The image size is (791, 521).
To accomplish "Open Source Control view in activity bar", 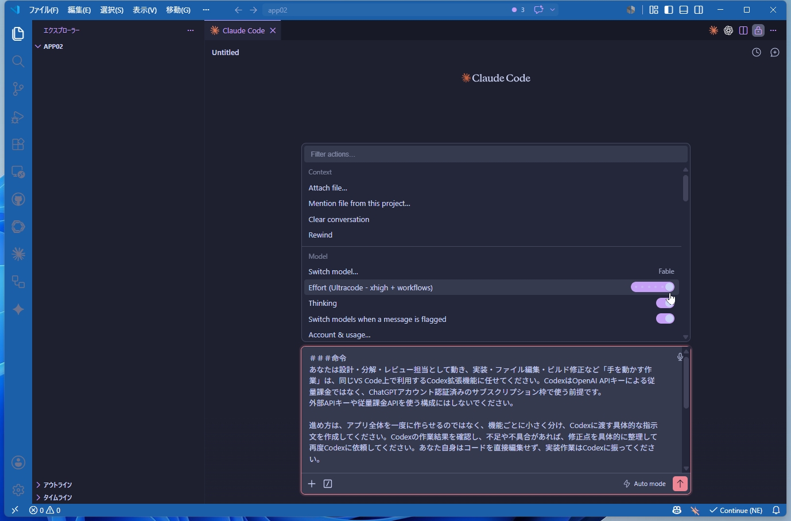I will pos(18,89).
